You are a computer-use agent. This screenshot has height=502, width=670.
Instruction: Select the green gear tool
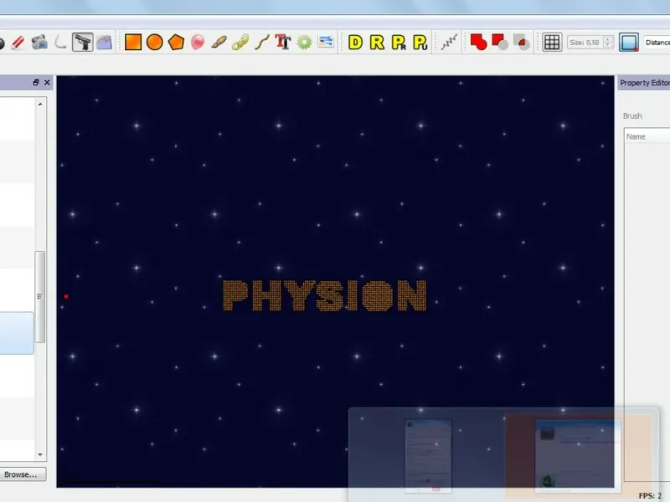tap(304, 43)
